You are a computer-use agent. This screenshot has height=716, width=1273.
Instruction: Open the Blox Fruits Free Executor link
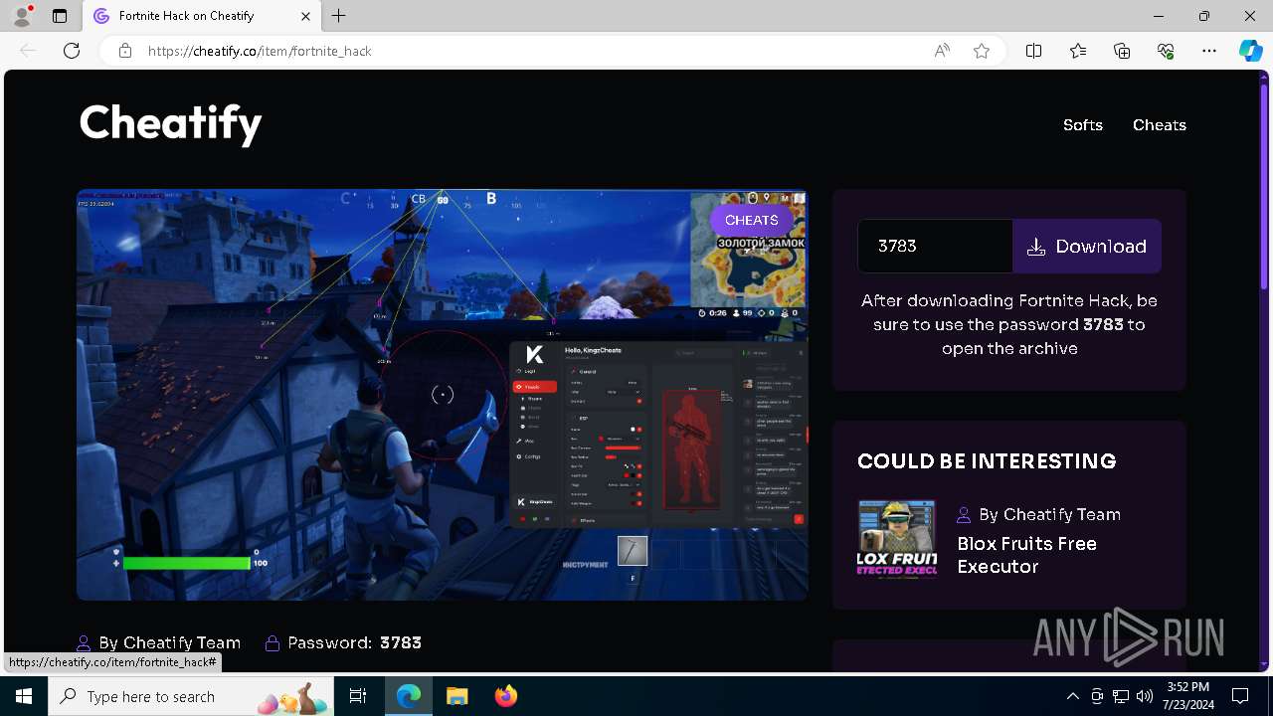(1026, 555)
